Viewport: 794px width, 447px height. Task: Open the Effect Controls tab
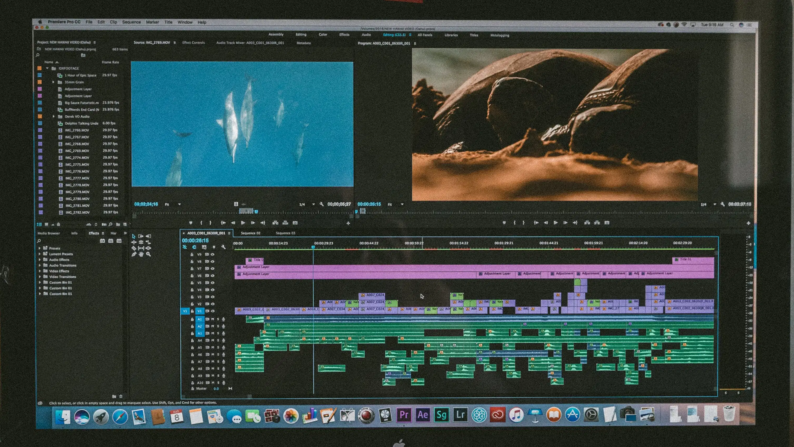click(193, 43)
